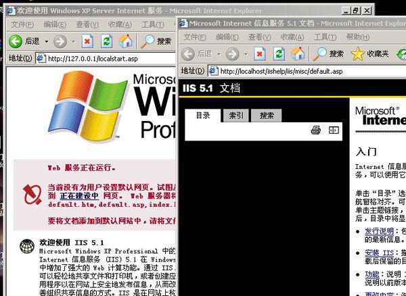The width and height of the screenshot is (406, 296).
Task: Open 文件(F) menu in Windows XP Server window
Action: pyautogui.click(x=22, y=24)
